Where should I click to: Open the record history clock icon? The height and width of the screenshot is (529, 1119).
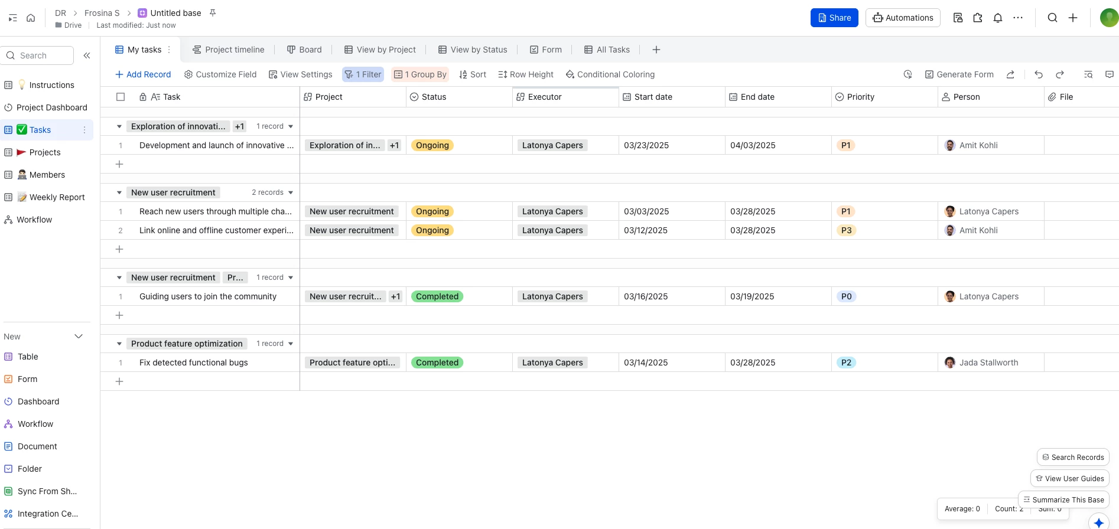[x=907, y=74]
